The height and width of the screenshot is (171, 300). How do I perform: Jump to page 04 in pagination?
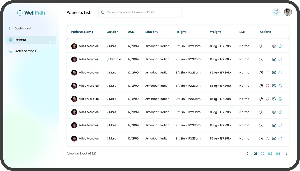278,153
